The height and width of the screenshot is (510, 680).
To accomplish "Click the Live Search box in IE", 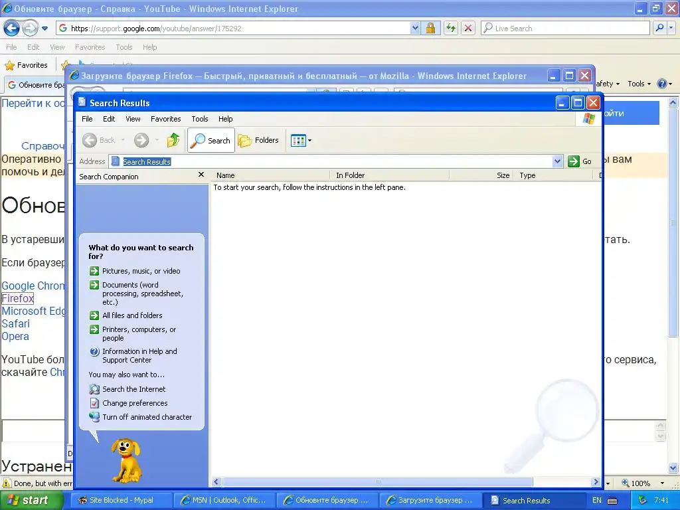I will pyautogui.click(x=566, y=28).
